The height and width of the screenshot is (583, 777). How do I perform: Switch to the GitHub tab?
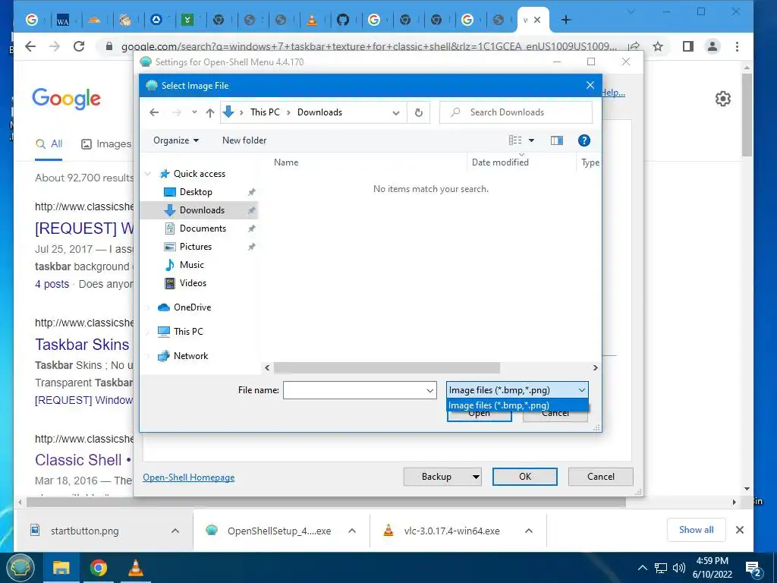(343, 20)
